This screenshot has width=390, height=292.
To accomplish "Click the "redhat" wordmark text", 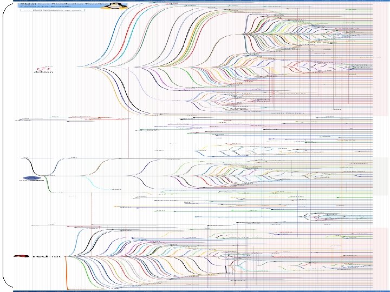I will [x=47, y=256].
